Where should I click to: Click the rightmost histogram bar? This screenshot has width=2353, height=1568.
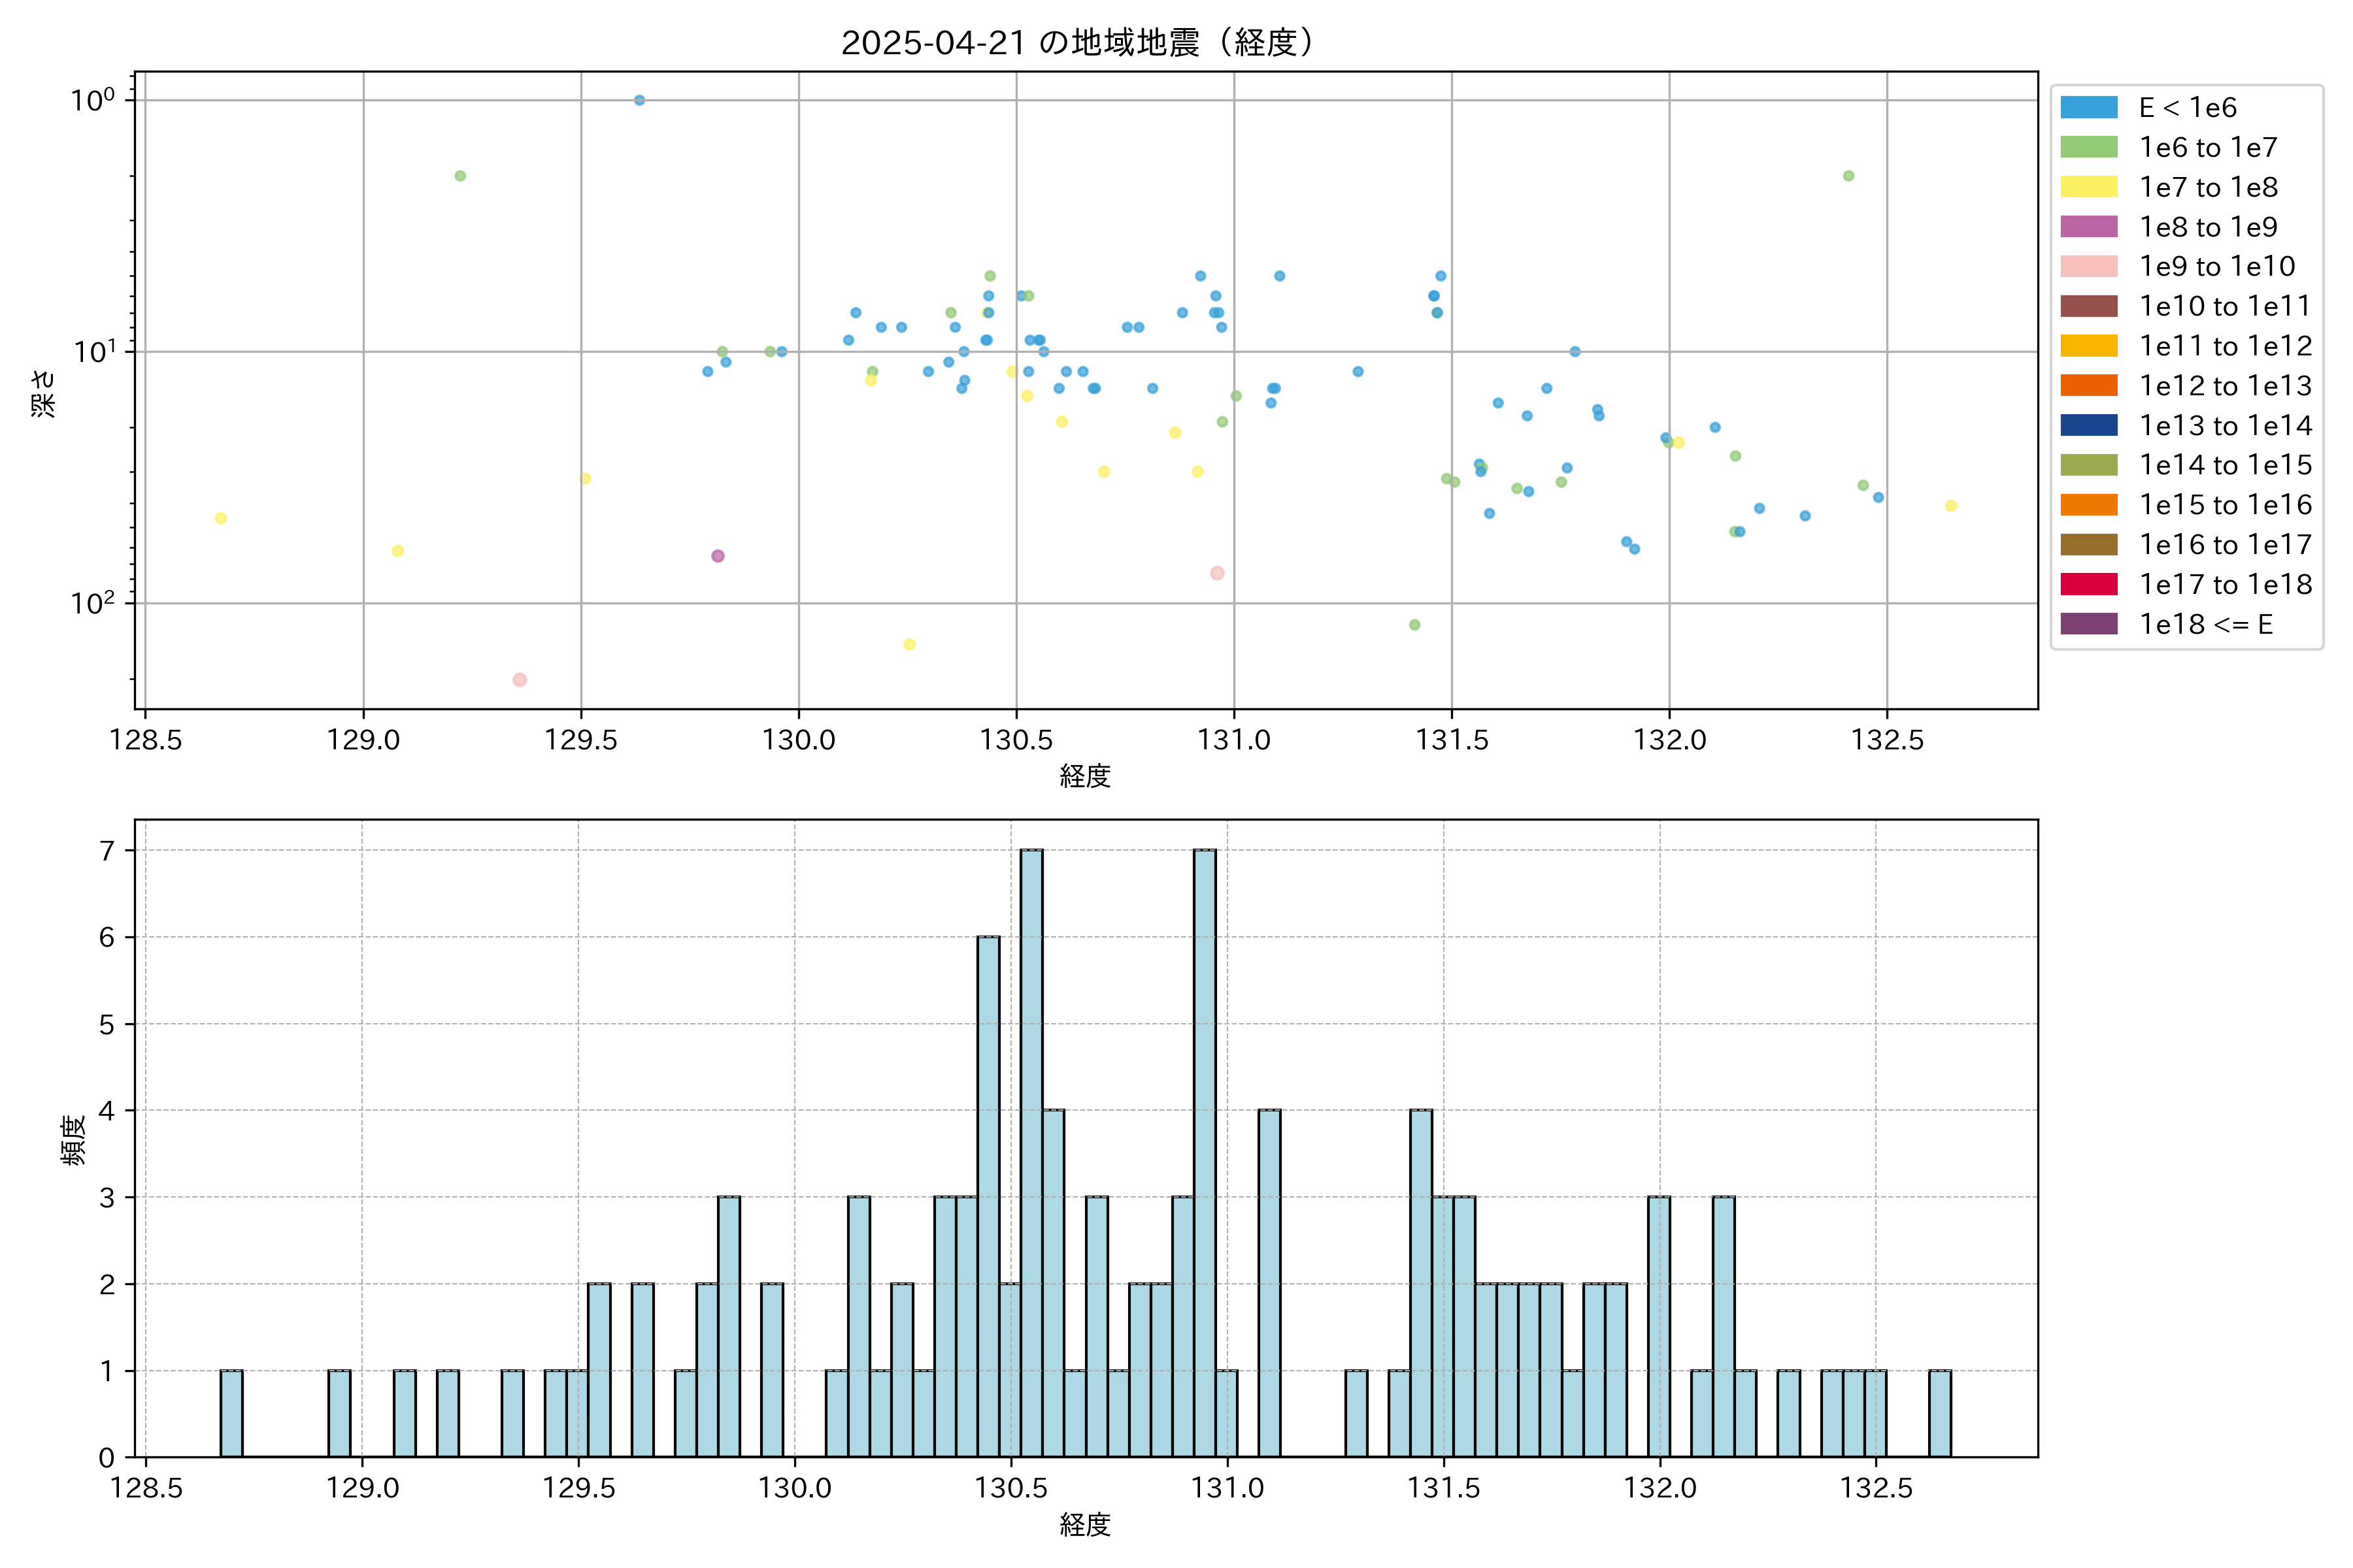pos(1940,1413)
